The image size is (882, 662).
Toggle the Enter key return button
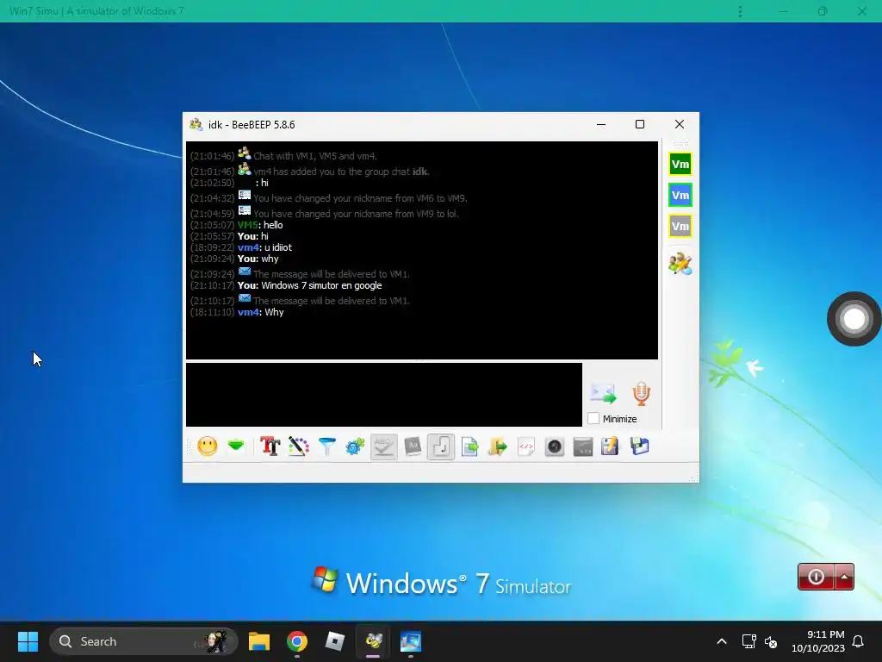tap(441, 447)
